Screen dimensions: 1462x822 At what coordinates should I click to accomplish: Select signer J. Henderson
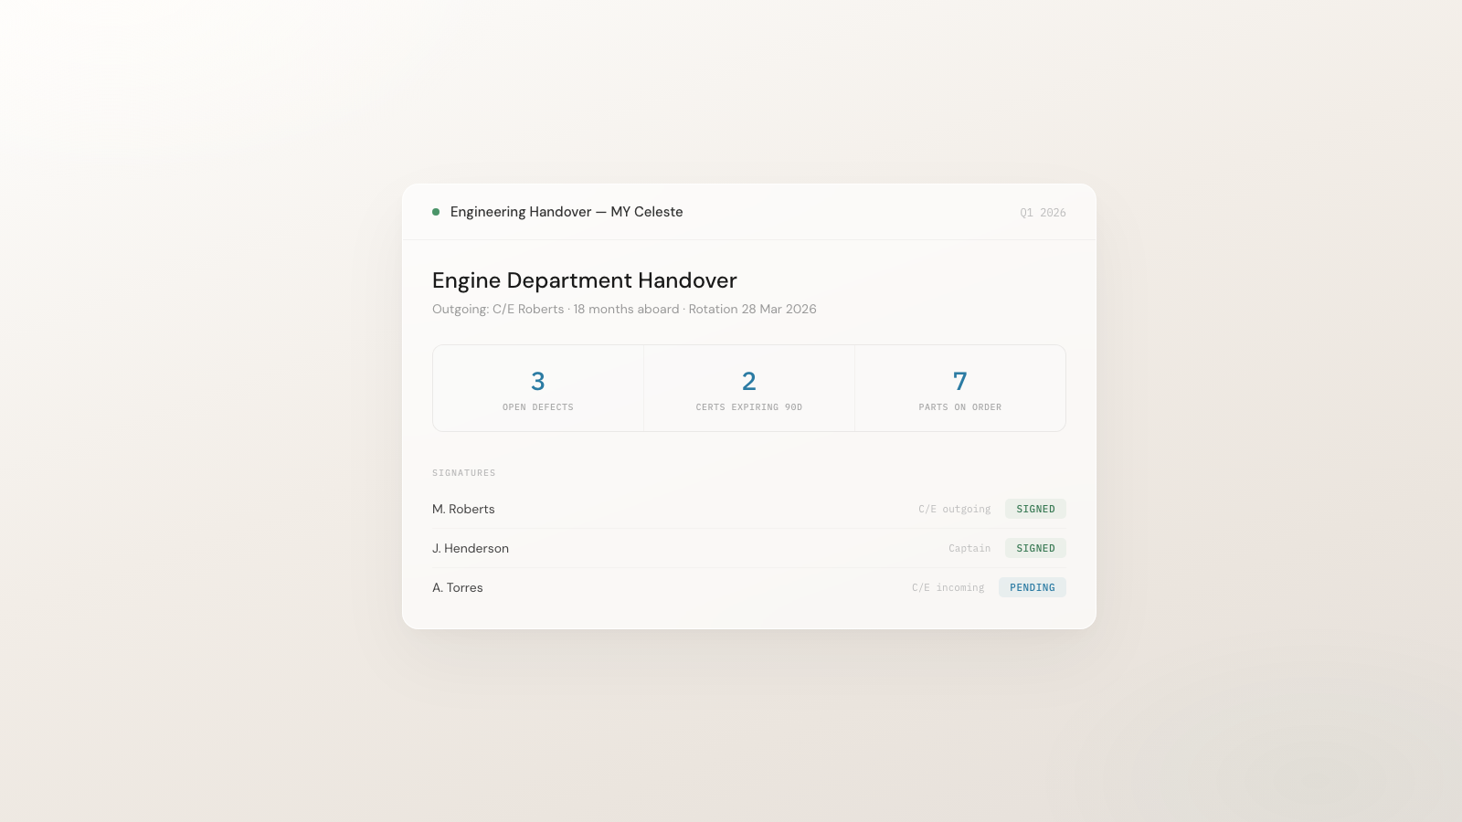click(471, 548)
